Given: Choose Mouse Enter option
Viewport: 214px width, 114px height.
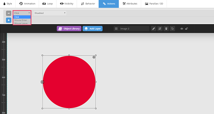Looking at the screenshot, I should 22,20.
